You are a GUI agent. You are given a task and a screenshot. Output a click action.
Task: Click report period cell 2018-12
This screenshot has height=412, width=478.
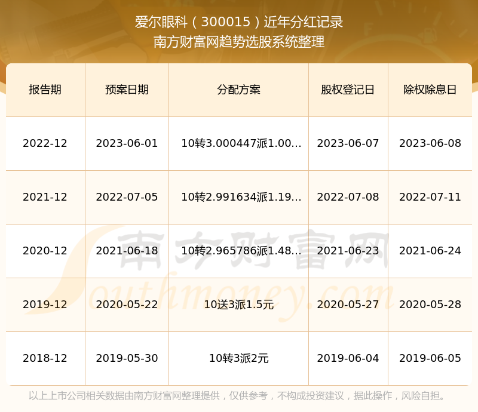tap(45, 358)
